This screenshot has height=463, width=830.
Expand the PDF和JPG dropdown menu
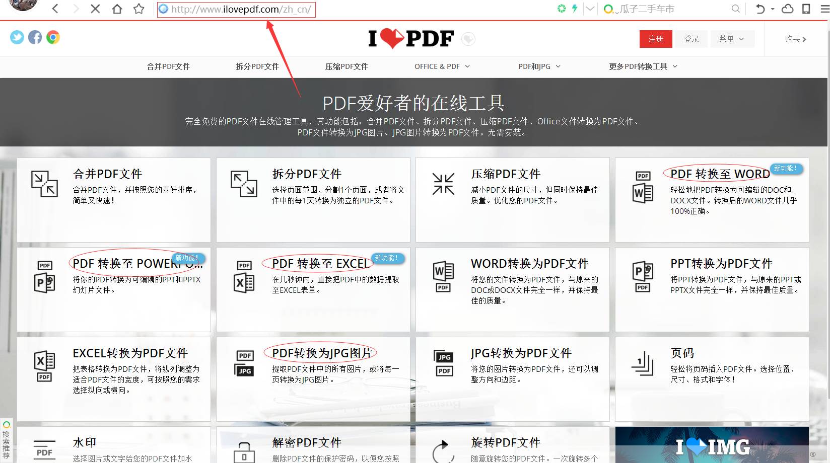pos(539,66)
